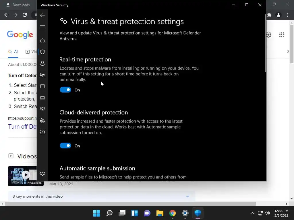Reload the Chrome page
Viewport: 294px width, 220px height.
25,15
